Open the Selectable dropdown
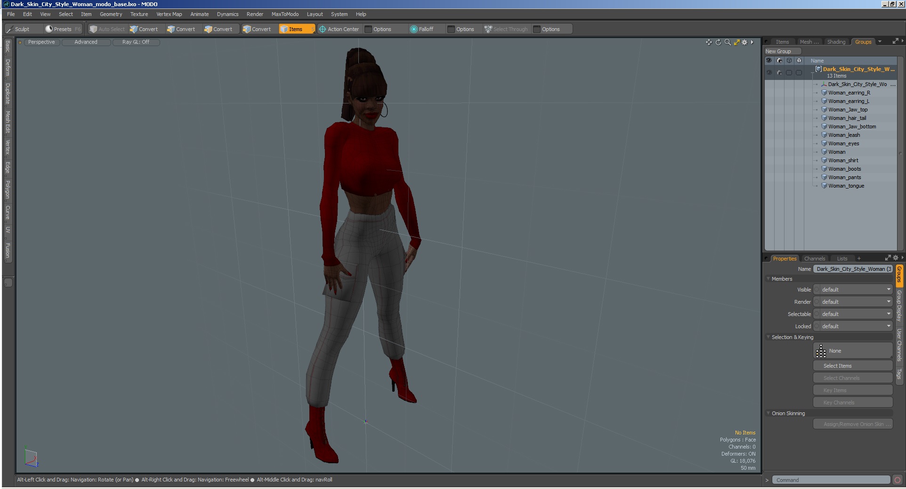Image resolution: width=906 pixels, height=489 pixels. (x=856, y=314)
